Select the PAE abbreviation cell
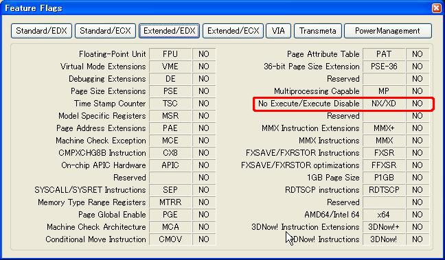The width and height of the screenshot is (445, 260). click(170, 128)
